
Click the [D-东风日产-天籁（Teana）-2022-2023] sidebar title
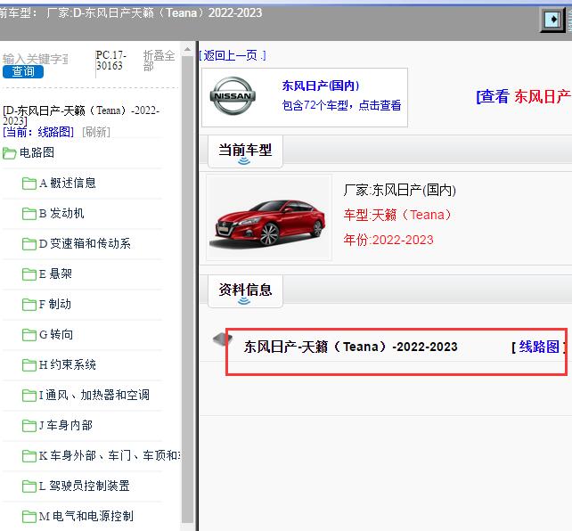pos(81,115)
